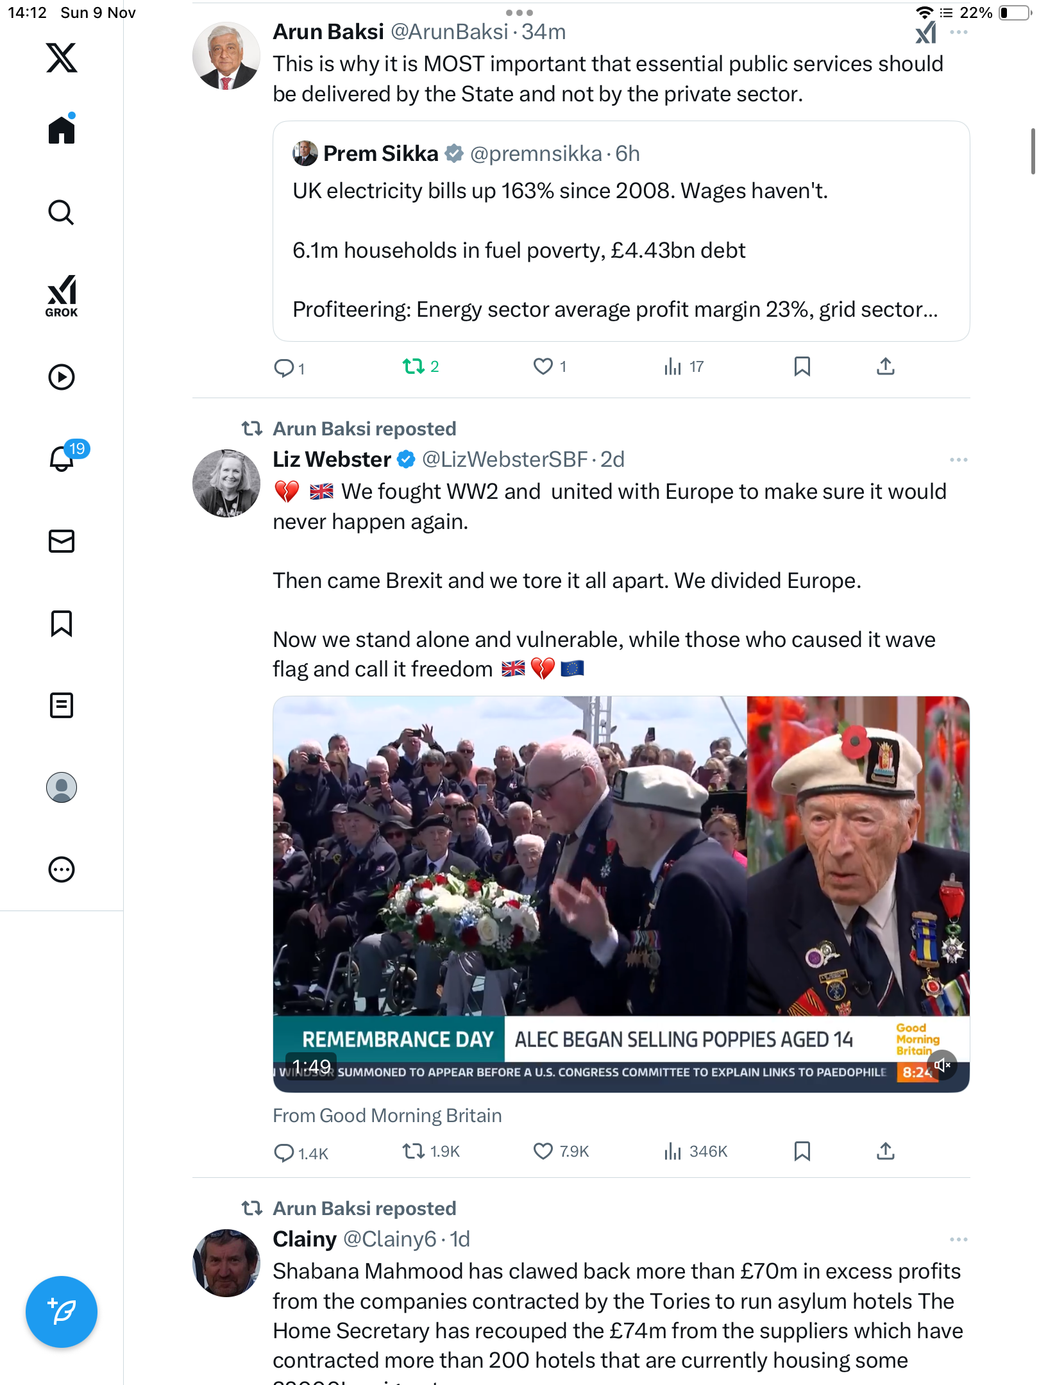Open the video play tab in sidebar
Screen dimensions: 1039x1385
pos(62,377)
